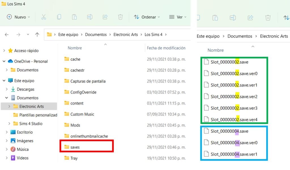Image resolution: width=290 pixels, height=170 pixels.
Task: Click Los Sims 4 in the address breadcrumb
Action: 153,35
